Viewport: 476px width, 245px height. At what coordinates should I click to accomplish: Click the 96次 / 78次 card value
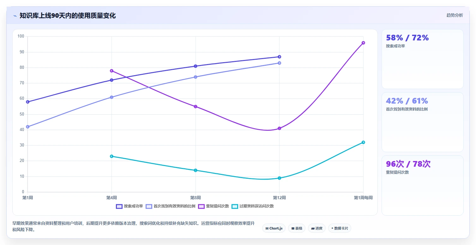click(408, 164)
